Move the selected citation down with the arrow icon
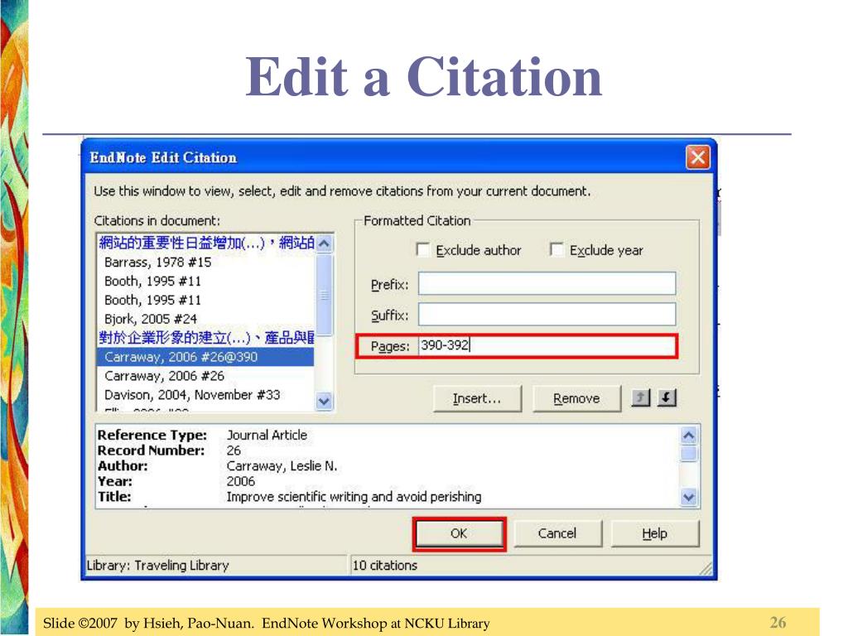 (x=667, y=398)
